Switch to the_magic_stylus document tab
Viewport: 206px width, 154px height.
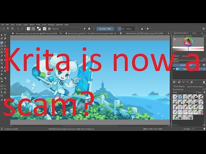pos(36,33)
